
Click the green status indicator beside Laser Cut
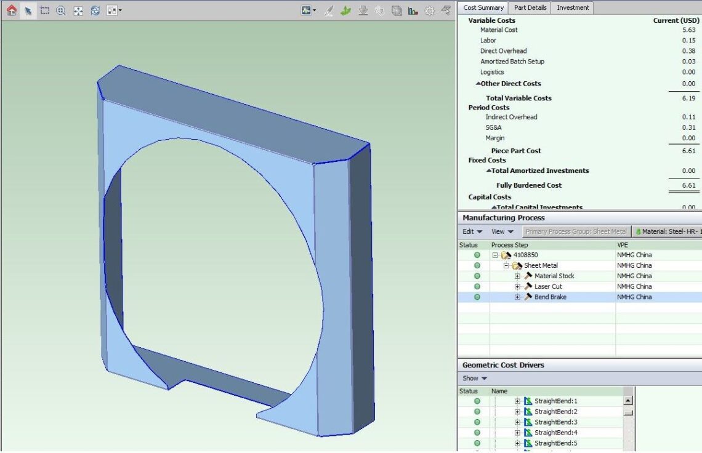(477, 286)
